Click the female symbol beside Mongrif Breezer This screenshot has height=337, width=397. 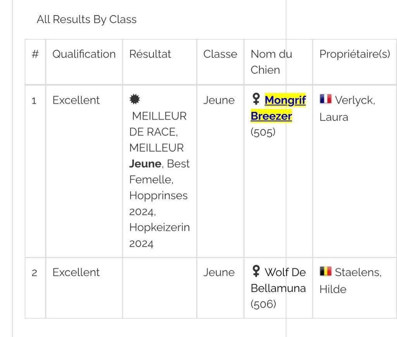coord(255,100)
